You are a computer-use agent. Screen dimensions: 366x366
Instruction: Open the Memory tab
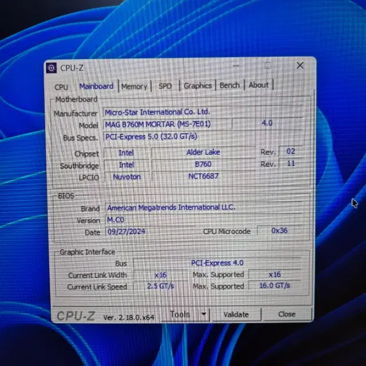[x=134, y=86]
